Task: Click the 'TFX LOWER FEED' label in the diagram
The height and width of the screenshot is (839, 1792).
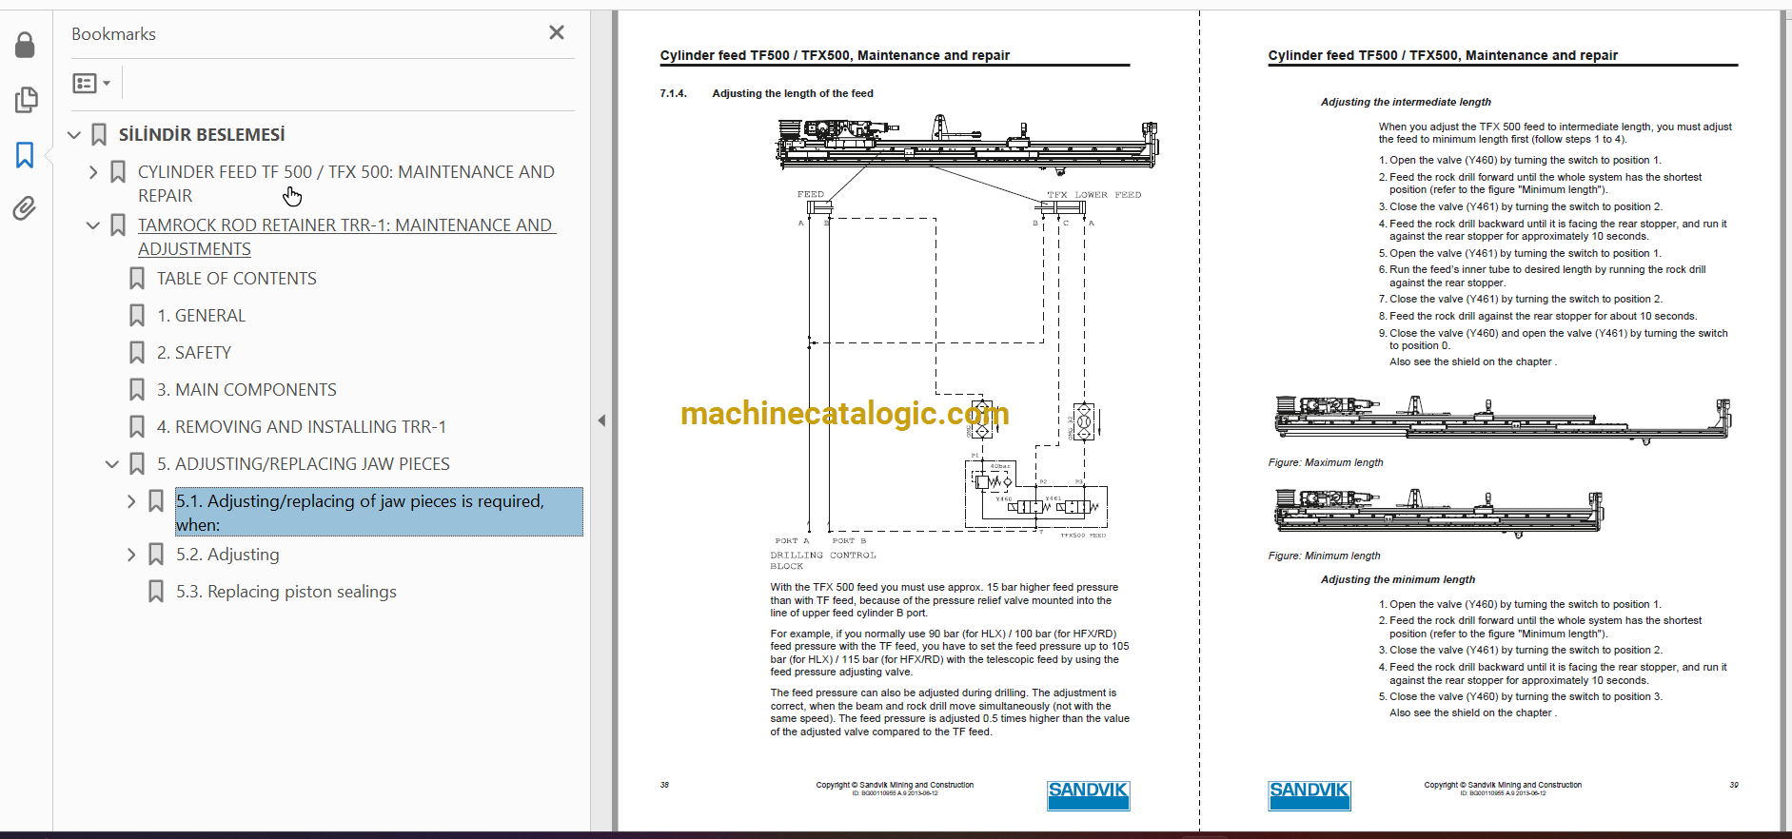Action: 1093,194
